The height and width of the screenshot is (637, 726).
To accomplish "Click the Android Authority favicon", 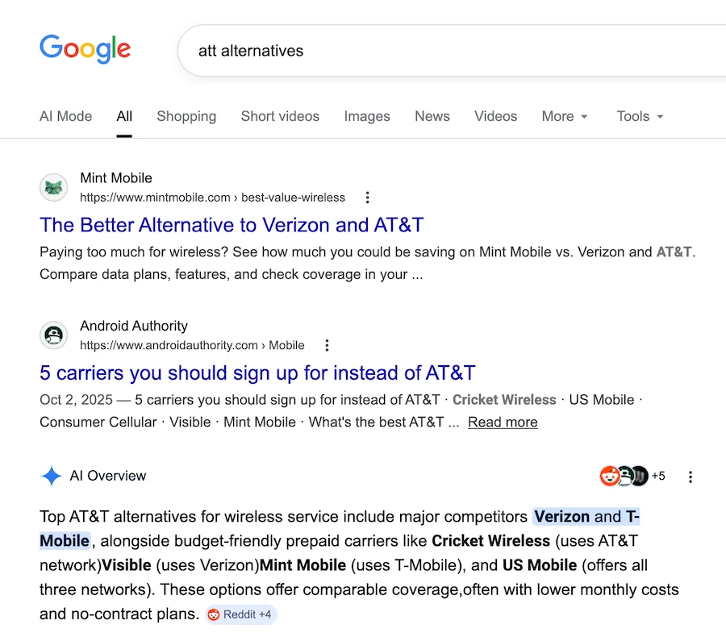I will (53, 335).
